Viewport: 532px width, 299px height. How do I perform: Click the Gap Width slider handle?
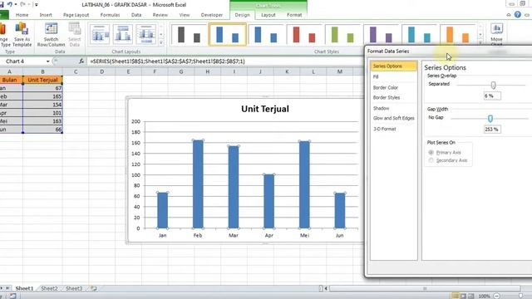pyautogui.click(x=490, y=118)
